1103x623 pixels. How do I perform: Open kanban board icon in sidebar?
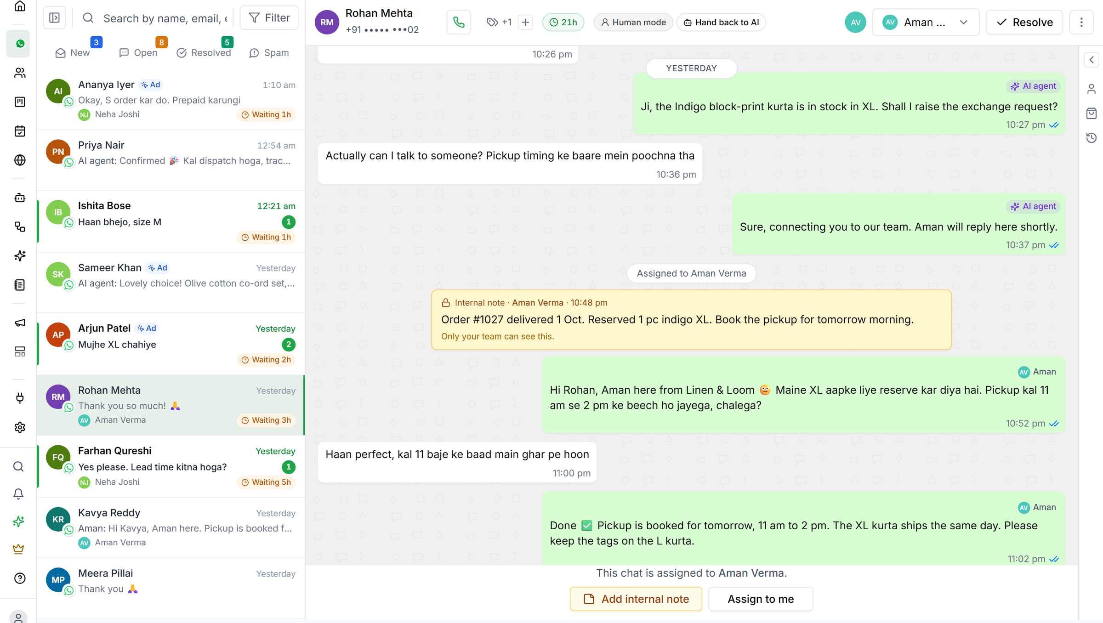point(20,102)
